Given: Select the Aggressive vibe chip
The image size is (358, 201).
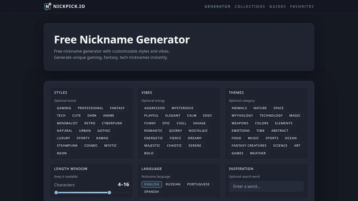Looking at the screenshot, I should pos(155,108).
